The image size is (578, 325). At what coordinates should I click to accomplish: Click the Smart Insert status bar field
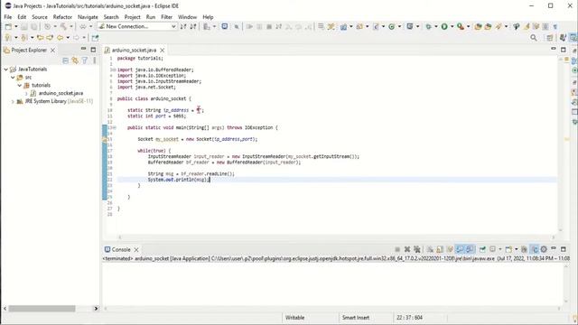355,317
